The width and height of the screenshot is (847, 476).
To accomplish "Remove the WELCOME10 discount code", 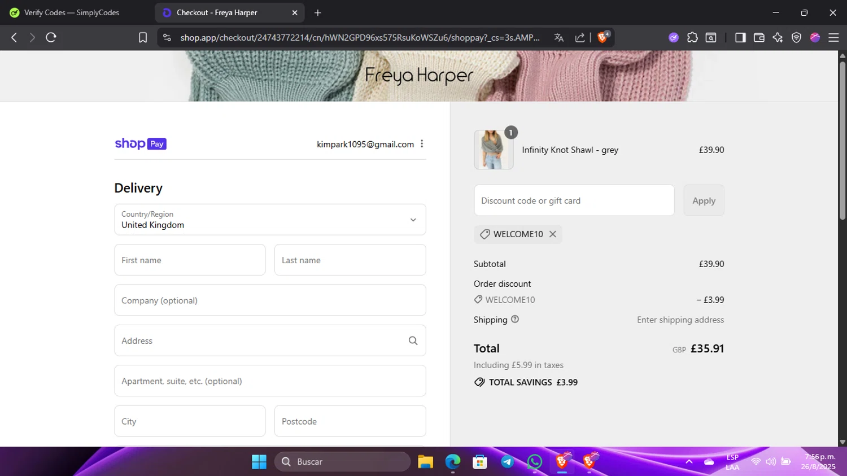I will [x=553, y=234].
